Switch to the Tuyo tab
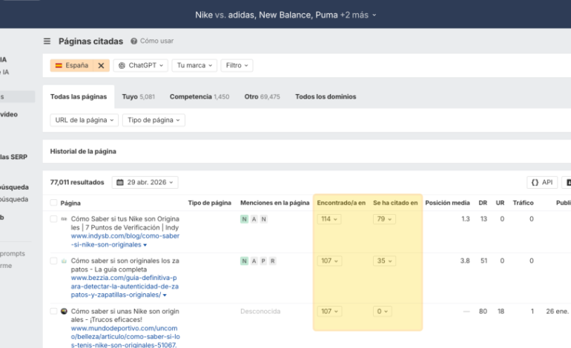Viewport: 571px width, 348px height. [139, 97]
